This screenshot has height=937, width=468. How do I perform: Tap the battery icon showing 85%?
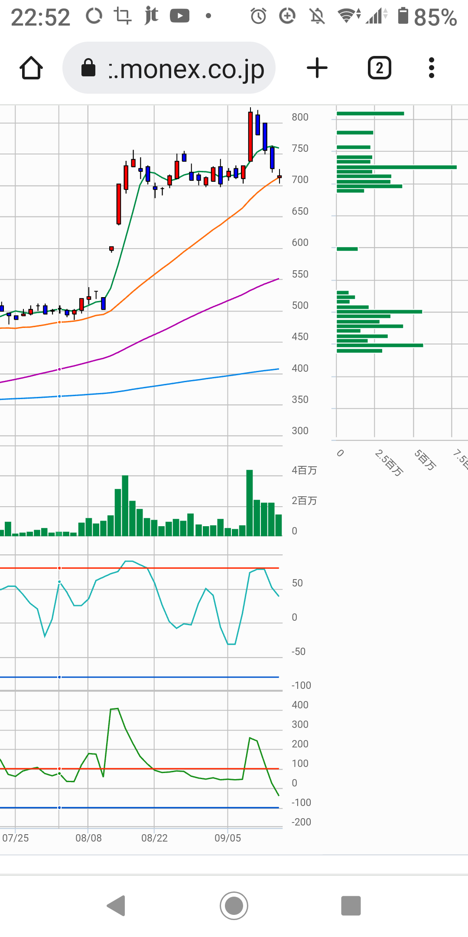[403, 16]
